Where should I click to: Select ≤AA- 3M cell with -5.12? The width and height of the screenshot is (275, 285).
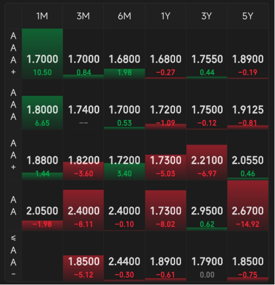(84, 256)
